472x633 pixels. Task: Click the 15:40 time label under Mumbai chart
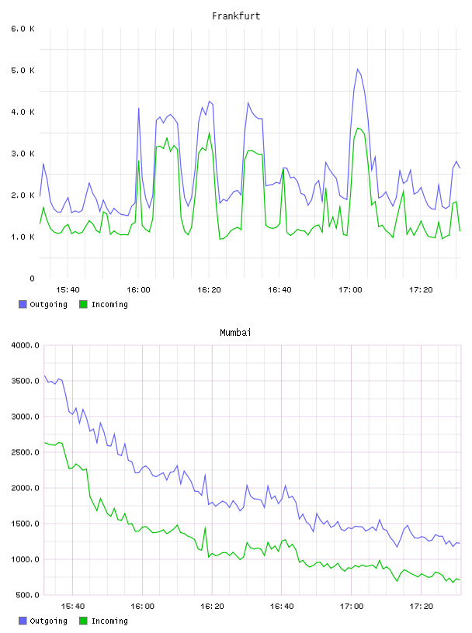tap(73, 607)
